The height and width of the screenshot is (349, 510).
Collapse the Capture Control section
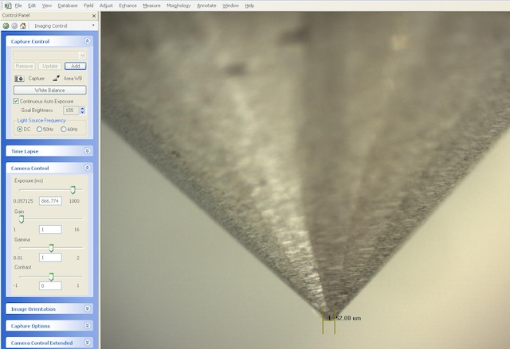point(87,41)
